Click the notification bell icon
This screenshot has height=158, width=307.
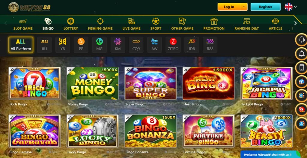pos(301,54)
